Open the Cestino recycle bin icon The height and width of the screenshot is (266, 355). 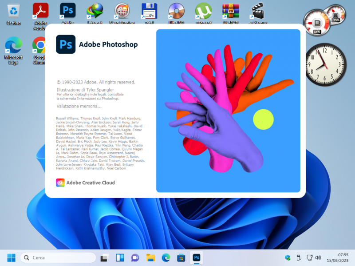(13, 11)
